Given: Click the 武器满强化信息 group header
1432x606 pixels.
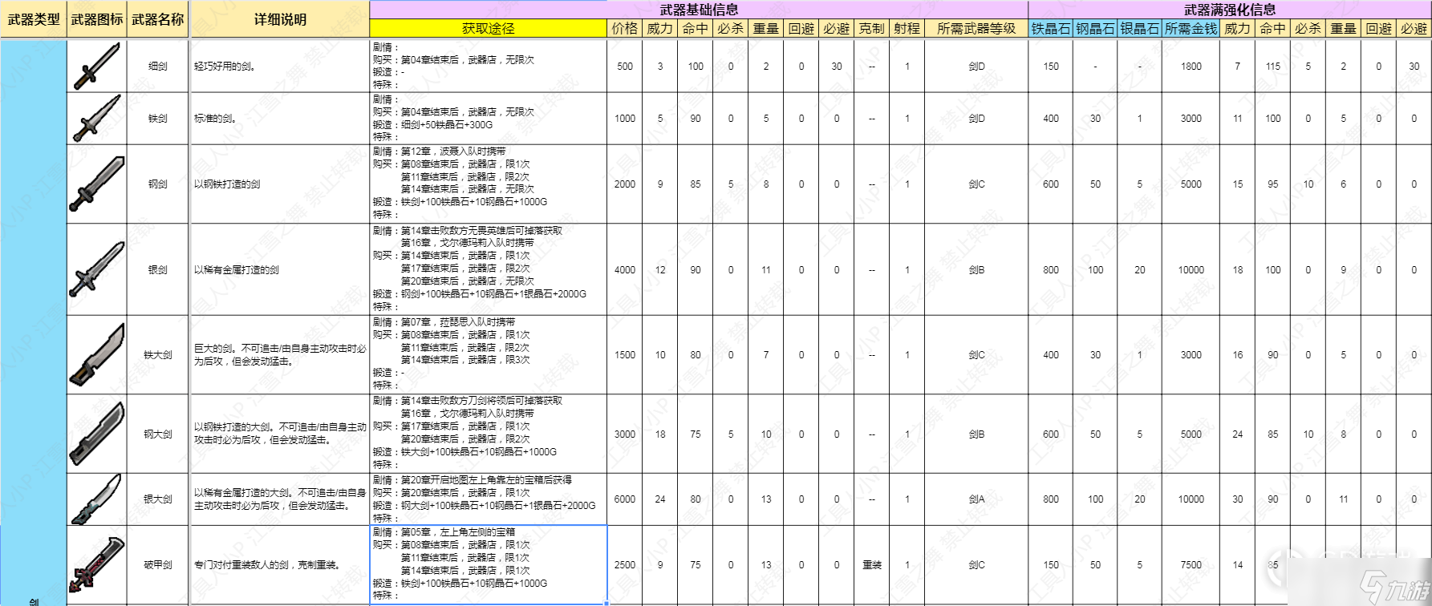Looking at the screenshot, I should pyautogui.click(x=1230, y=10).
